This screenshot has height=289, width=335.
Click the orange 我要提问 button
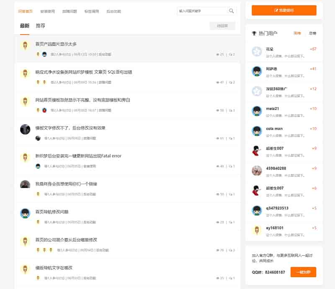(284, 10)
